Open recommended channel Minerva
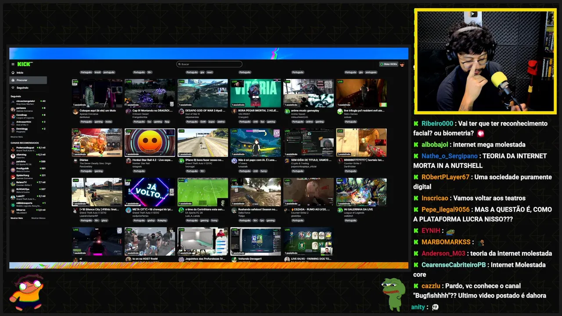Screen dimensions: 562x316 coord(28,211)
